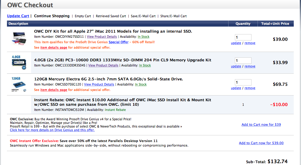
Task: Click the Instant Rebate description title
Action: pyautogui.click(x=123, y=102)
